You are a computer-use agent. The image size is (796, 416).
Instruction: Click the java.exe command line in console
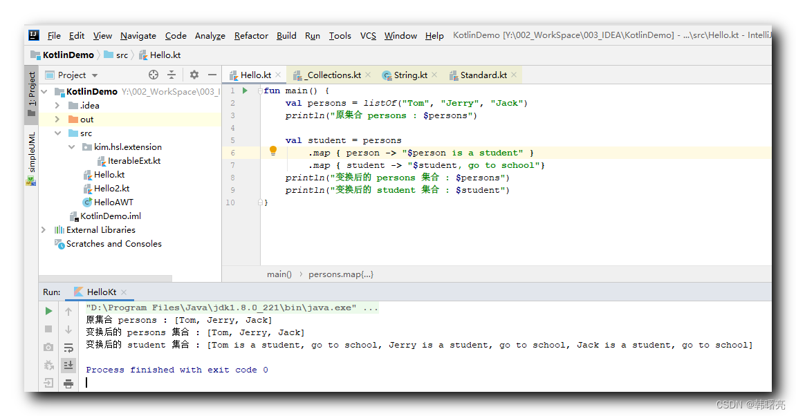[232, 308]
